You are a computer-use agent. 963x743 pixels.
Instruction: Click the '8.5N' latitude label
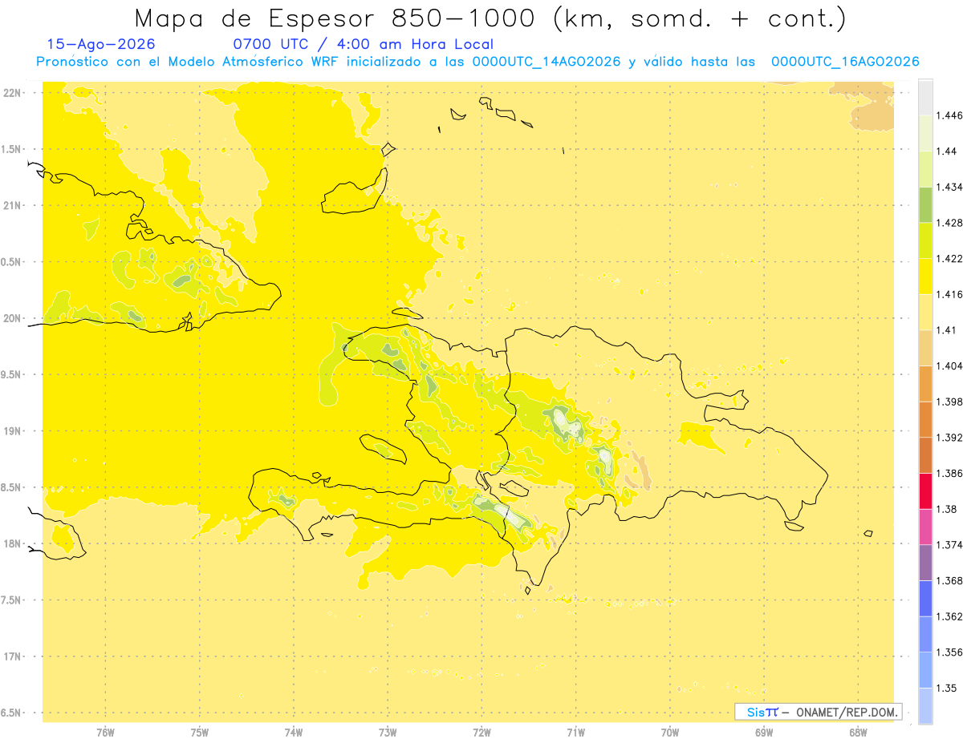coord(12,487)
